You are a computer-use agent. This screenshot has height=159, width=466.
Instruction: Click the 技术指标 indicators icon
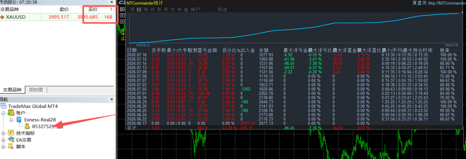[x=11, y=133]
